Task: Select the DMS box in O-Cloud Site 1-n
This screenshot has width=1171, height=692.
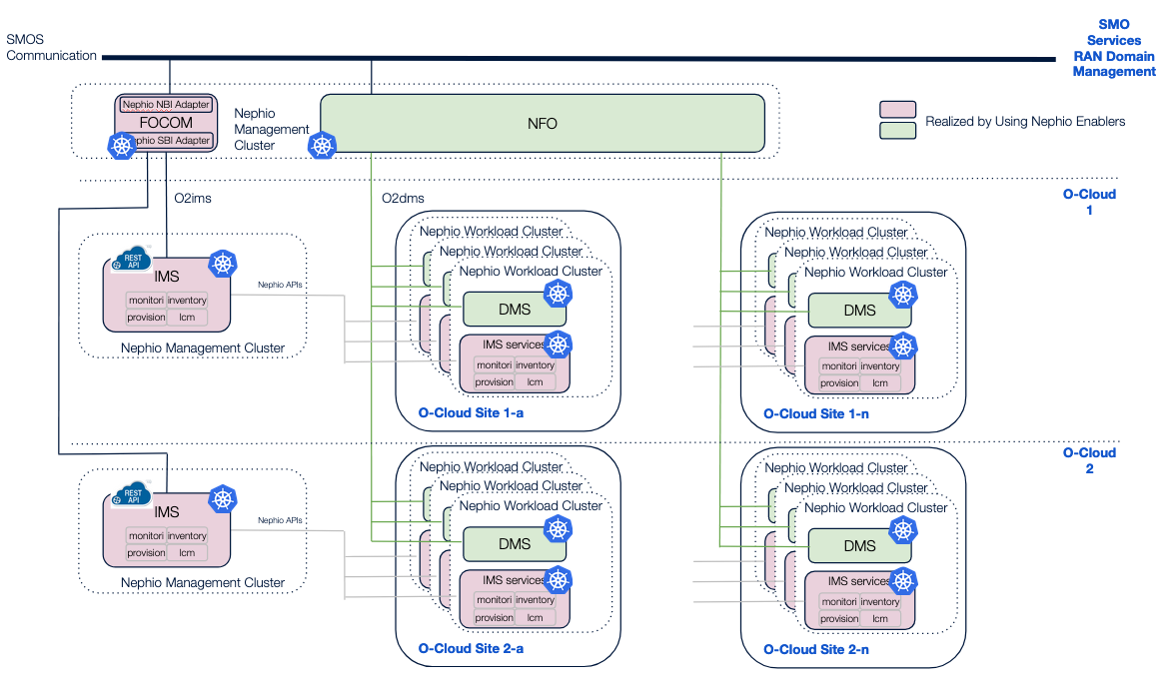Action: tap(858, 310)
